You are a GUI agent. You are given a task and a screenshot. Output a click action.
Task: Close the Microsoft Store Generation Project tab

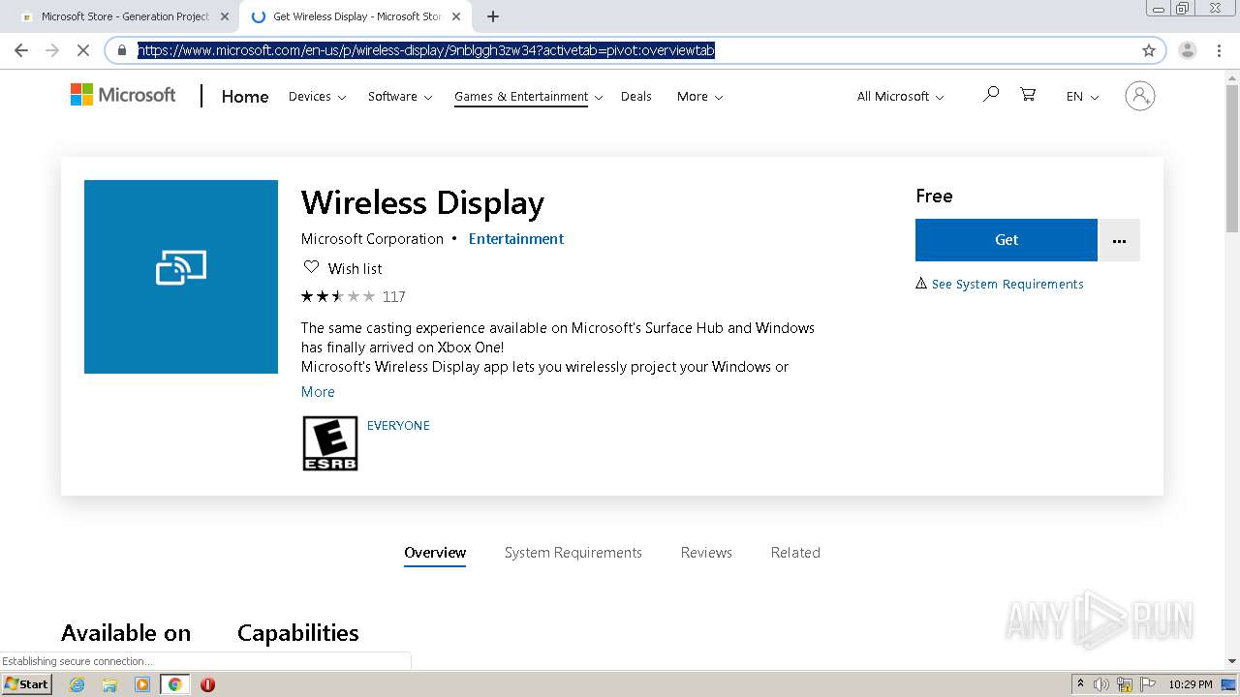tap(224, 16)
